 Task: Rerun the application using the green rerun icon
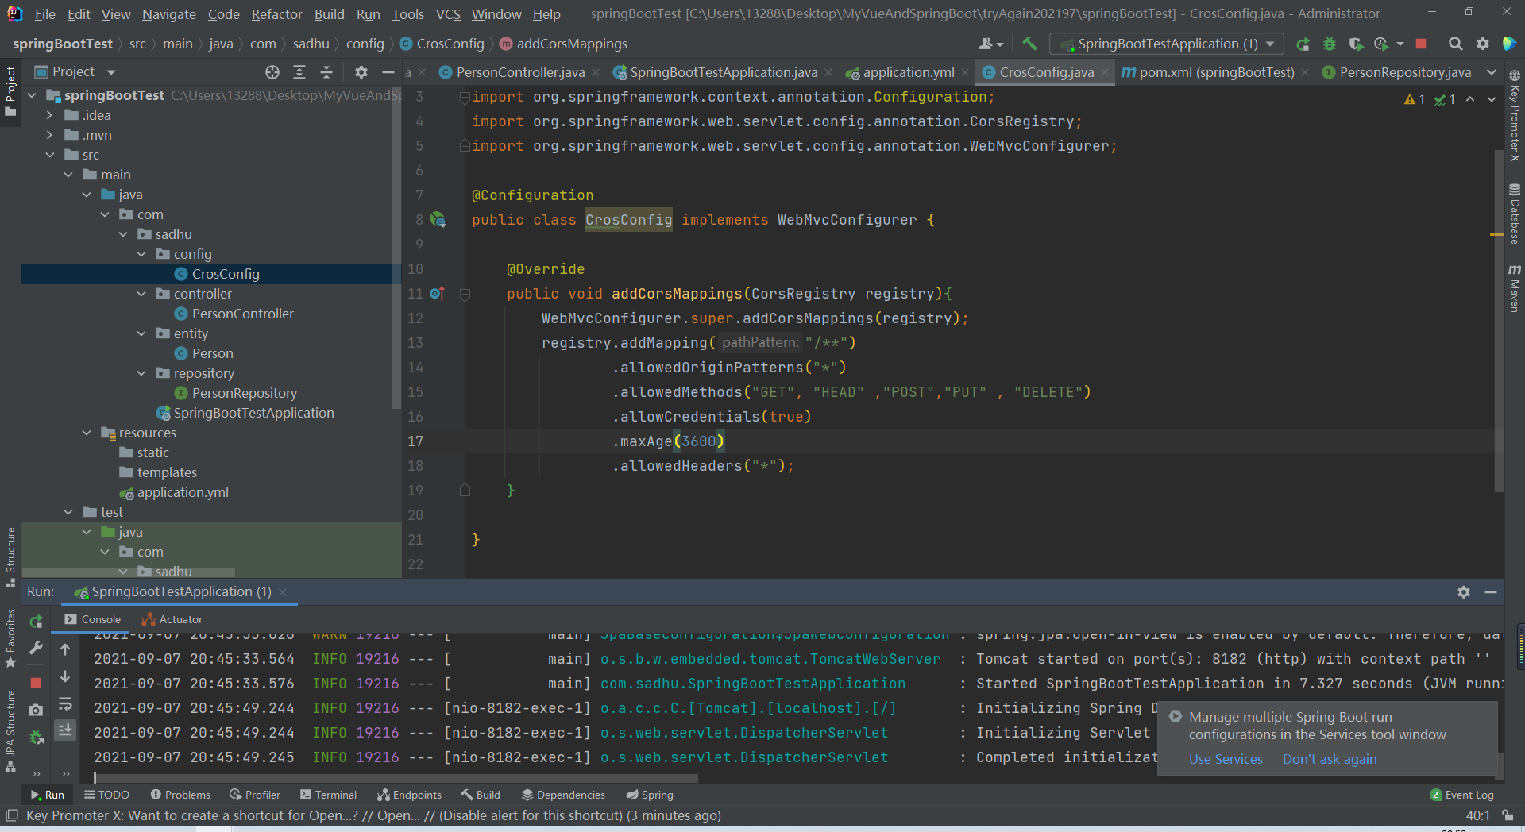(x=1303, y=44)
